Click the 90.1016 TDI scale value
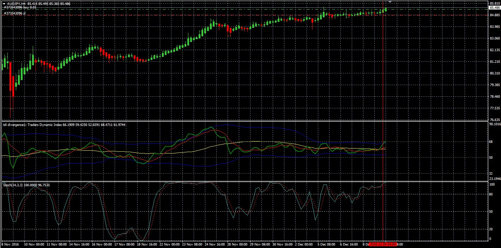The width and height of the screenshot is (501, 248). pyautogui.click(x=495, y=124)
